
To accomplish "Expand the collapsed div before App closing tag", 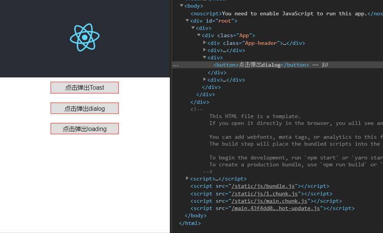I will coord(204,79).
